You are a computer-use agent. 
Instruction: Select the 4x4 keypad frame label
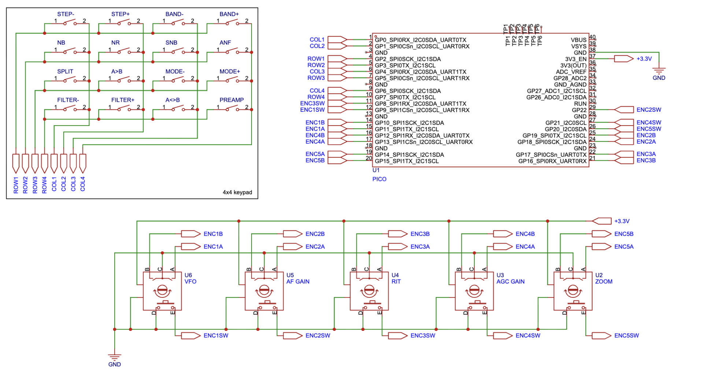[238, 192]
